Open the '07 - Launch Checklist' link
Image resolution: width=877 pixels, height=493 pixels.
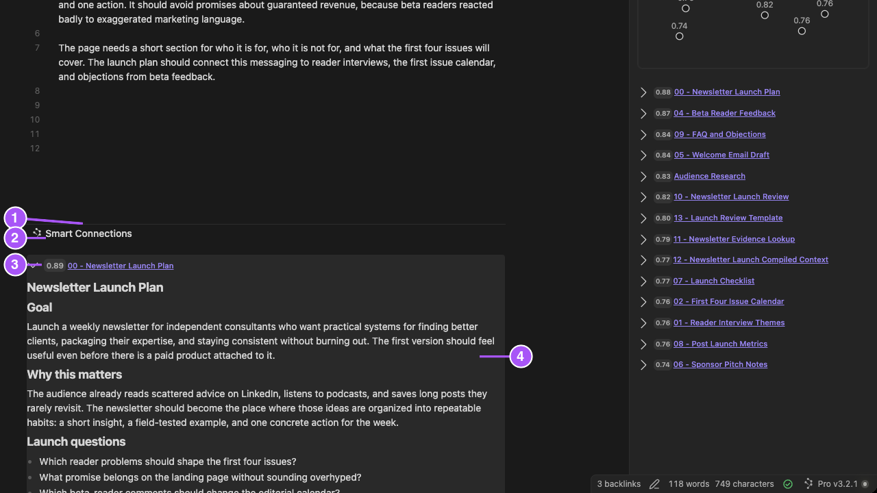click(714, 281)
